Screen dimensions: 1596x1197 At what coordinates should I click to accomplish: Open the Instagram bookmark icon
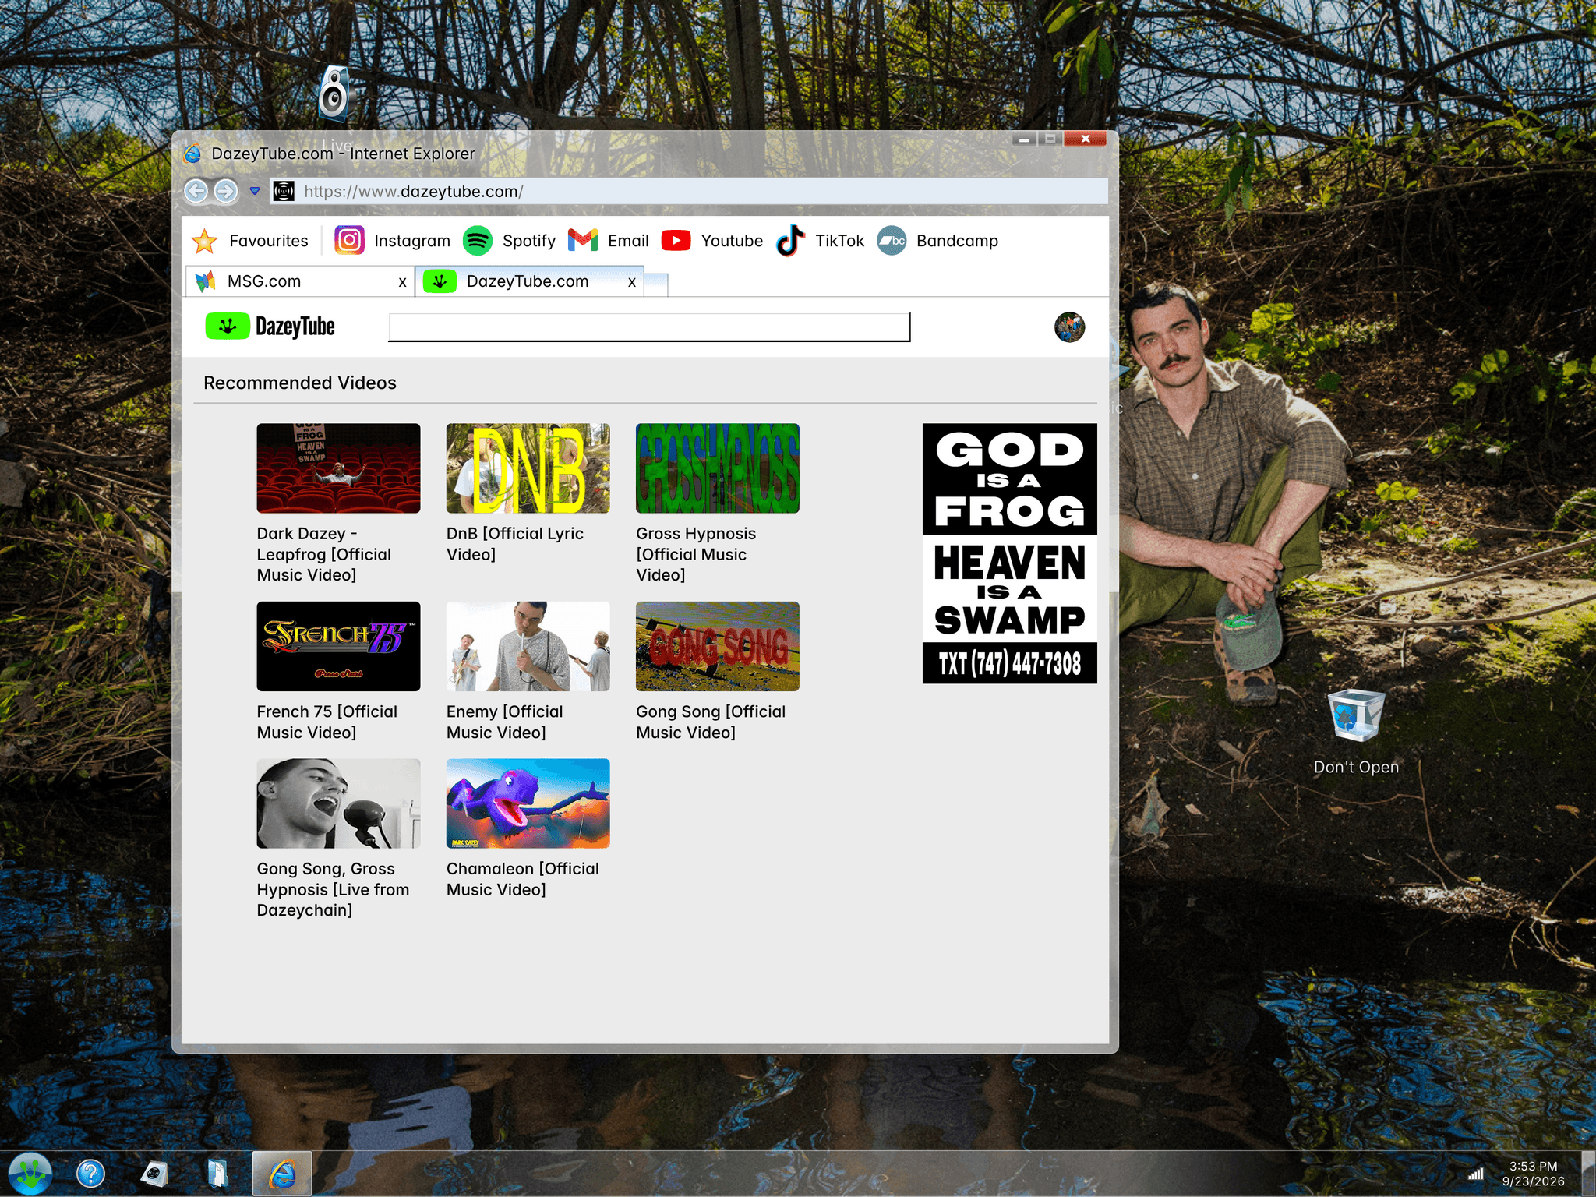tap(349, 240)
